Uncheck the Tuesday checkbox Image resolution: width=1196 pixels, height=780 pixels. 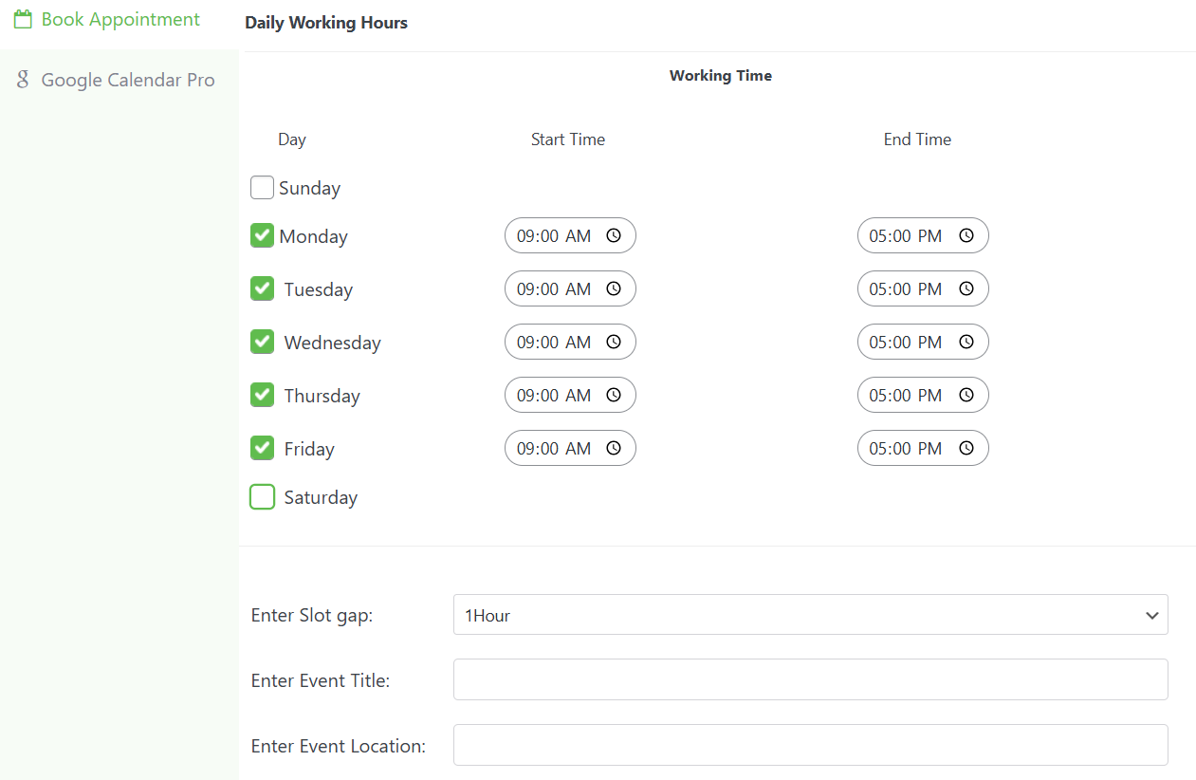[262, 288]
